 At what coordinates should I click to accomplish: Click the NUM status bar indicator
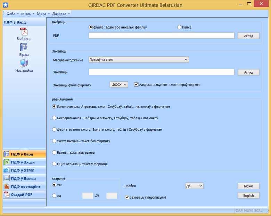click(248, 210)
